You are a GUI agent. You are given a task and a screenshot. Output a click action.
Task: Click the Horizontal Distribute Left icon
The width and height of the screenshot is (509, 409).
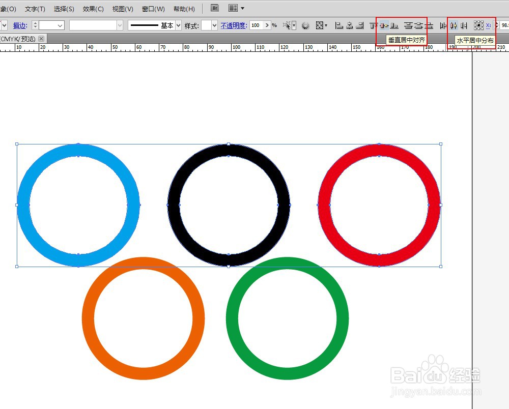(443, 25)
